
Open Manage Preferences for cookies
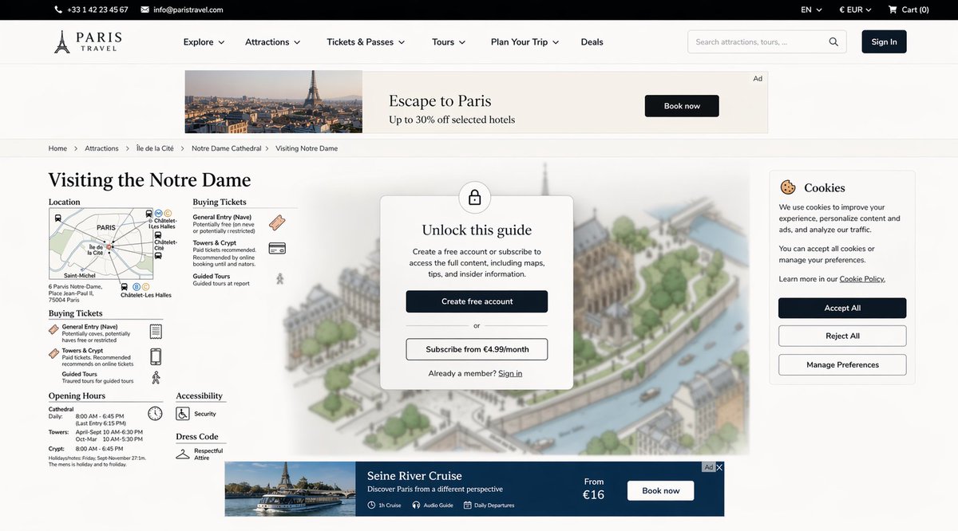point(842,364)
